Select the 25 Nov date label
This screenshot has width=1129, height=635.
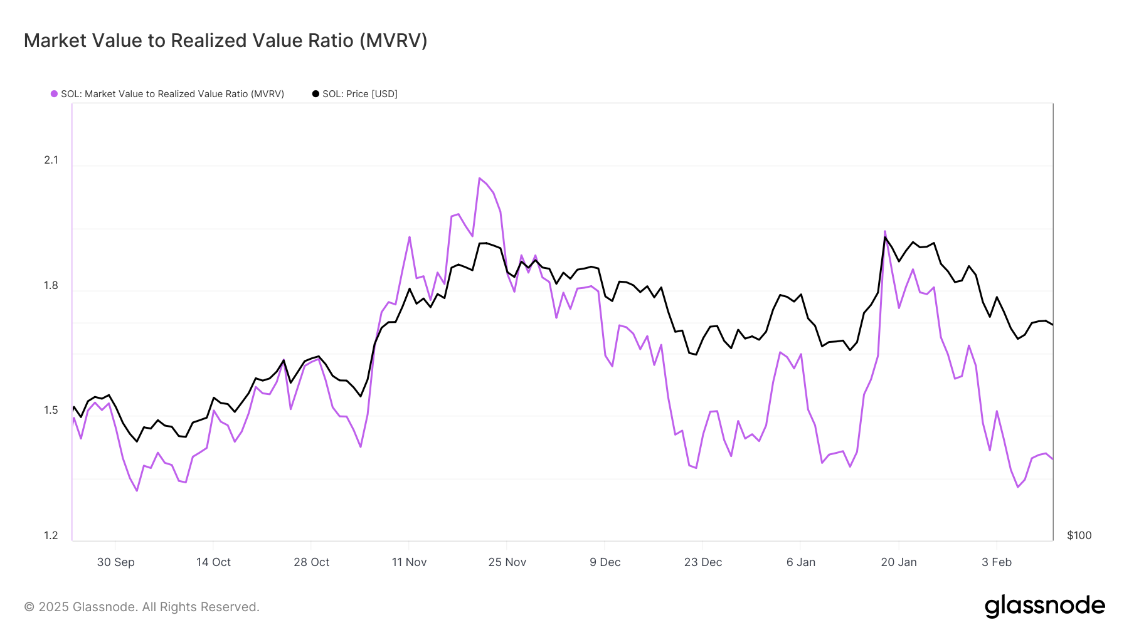click(x=507, y=562)
